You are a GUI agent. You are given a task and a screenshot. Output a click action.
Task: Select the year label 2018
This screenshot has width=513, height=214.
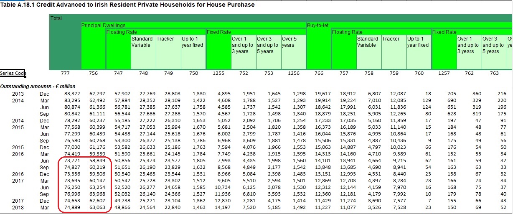pyautogui.click(x=18, y=208)
